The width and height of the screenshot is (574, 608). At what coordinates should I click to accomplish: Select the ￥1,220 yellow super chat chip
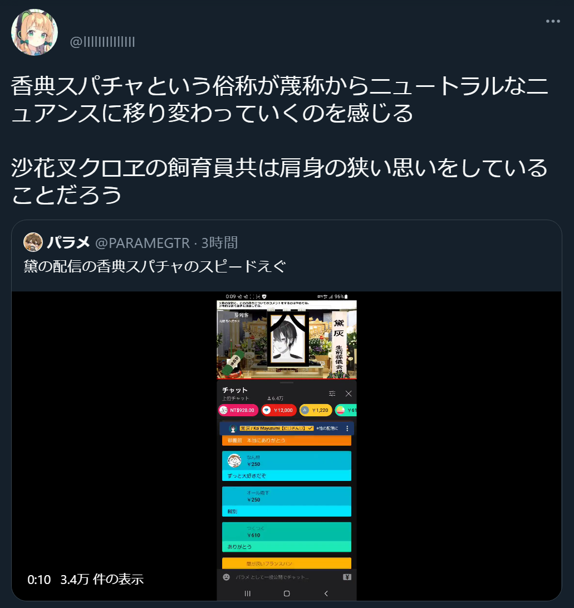coord(316,410)
